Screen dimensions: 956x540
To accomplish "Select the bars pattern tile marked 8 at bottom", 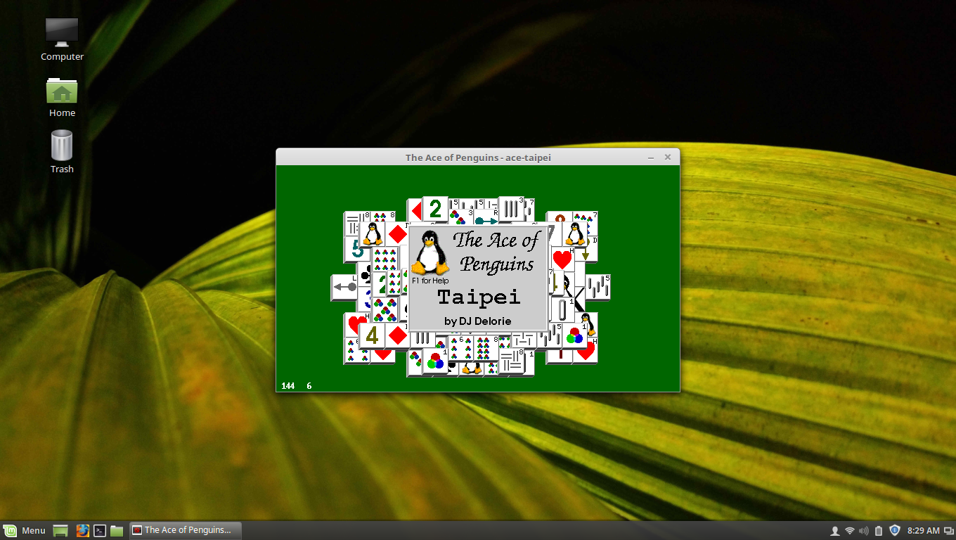I will (512, 361).
